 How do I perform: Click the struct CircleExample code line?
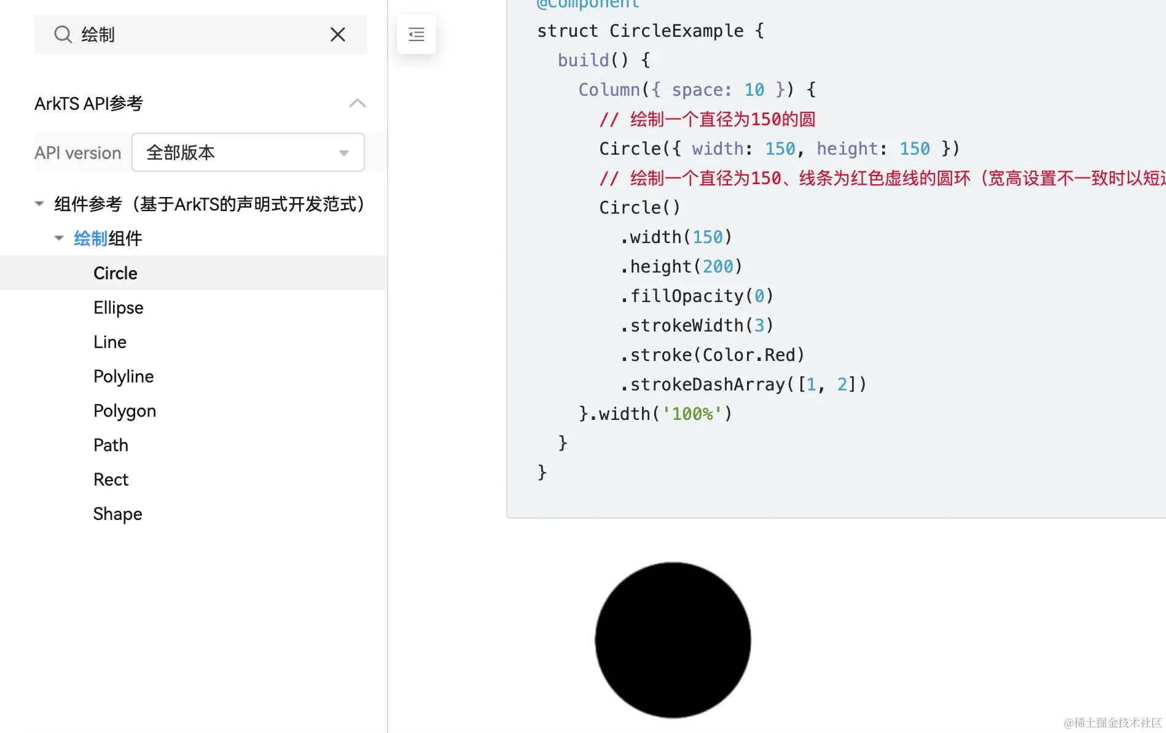pos(651,31)
